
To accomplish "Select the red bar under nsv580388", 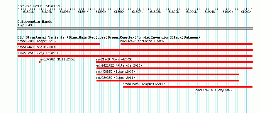I will [x=59, y=44].
